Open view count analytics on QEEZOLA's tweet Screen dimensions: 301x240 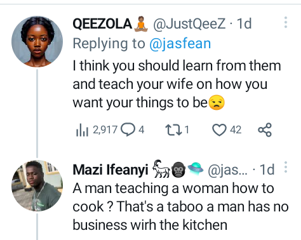[x=82, y=130]
